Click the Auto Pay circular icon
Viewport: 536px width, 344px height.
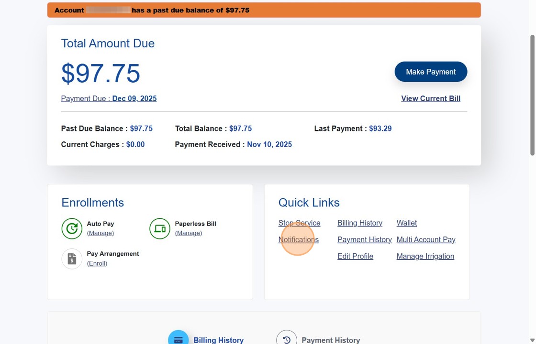click(x=72, y=228)
